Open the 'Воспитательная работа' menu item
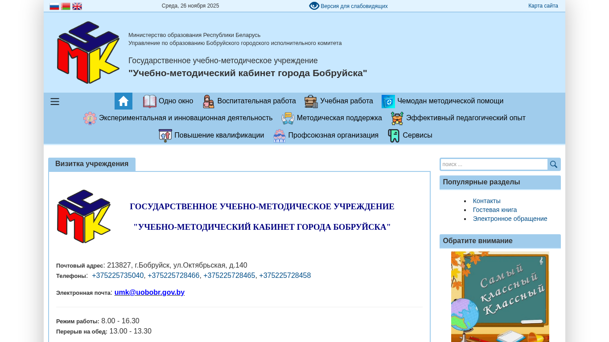The height and width of the screenshot is (342, 609). pos(256,101)
